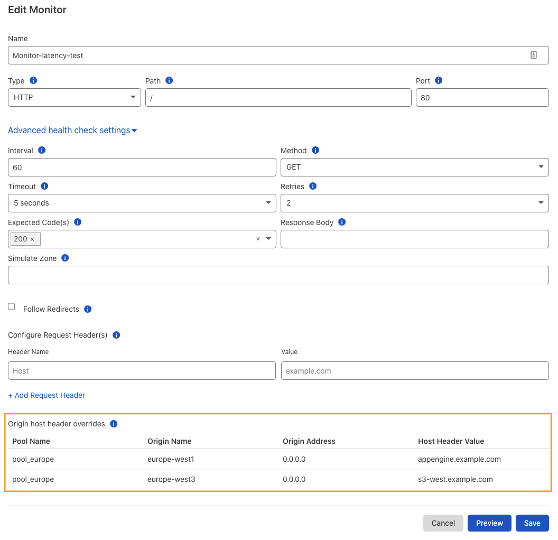
Task: Enable the Follow Redirects checkbox
Action: pyautogui.click(x=12, y=306)
